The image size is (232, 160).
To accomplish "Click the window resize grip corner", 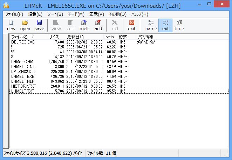I will 227,155.
